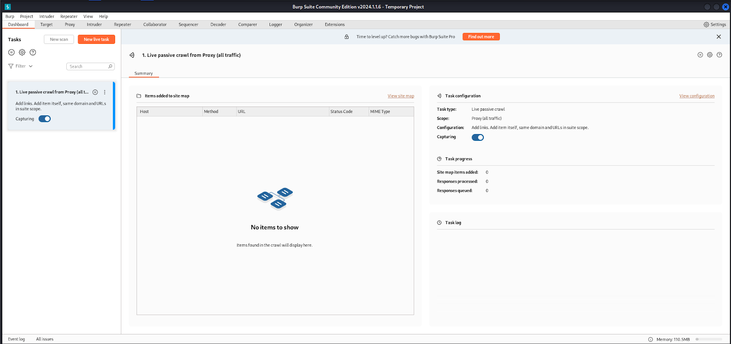Pause all tasks icon in Tasks panel
The width and height of the screenshot is (731, 344).
pos(11,53)
